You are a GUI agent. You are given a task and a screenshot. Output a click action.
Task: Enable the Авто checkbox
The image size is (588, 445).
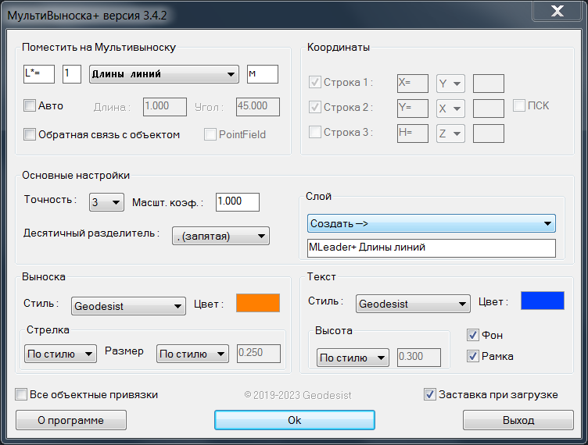(30, 106)
